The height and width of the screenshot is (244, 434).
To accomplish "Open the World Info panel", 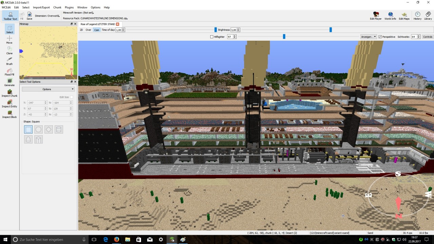I will (390, 16).
